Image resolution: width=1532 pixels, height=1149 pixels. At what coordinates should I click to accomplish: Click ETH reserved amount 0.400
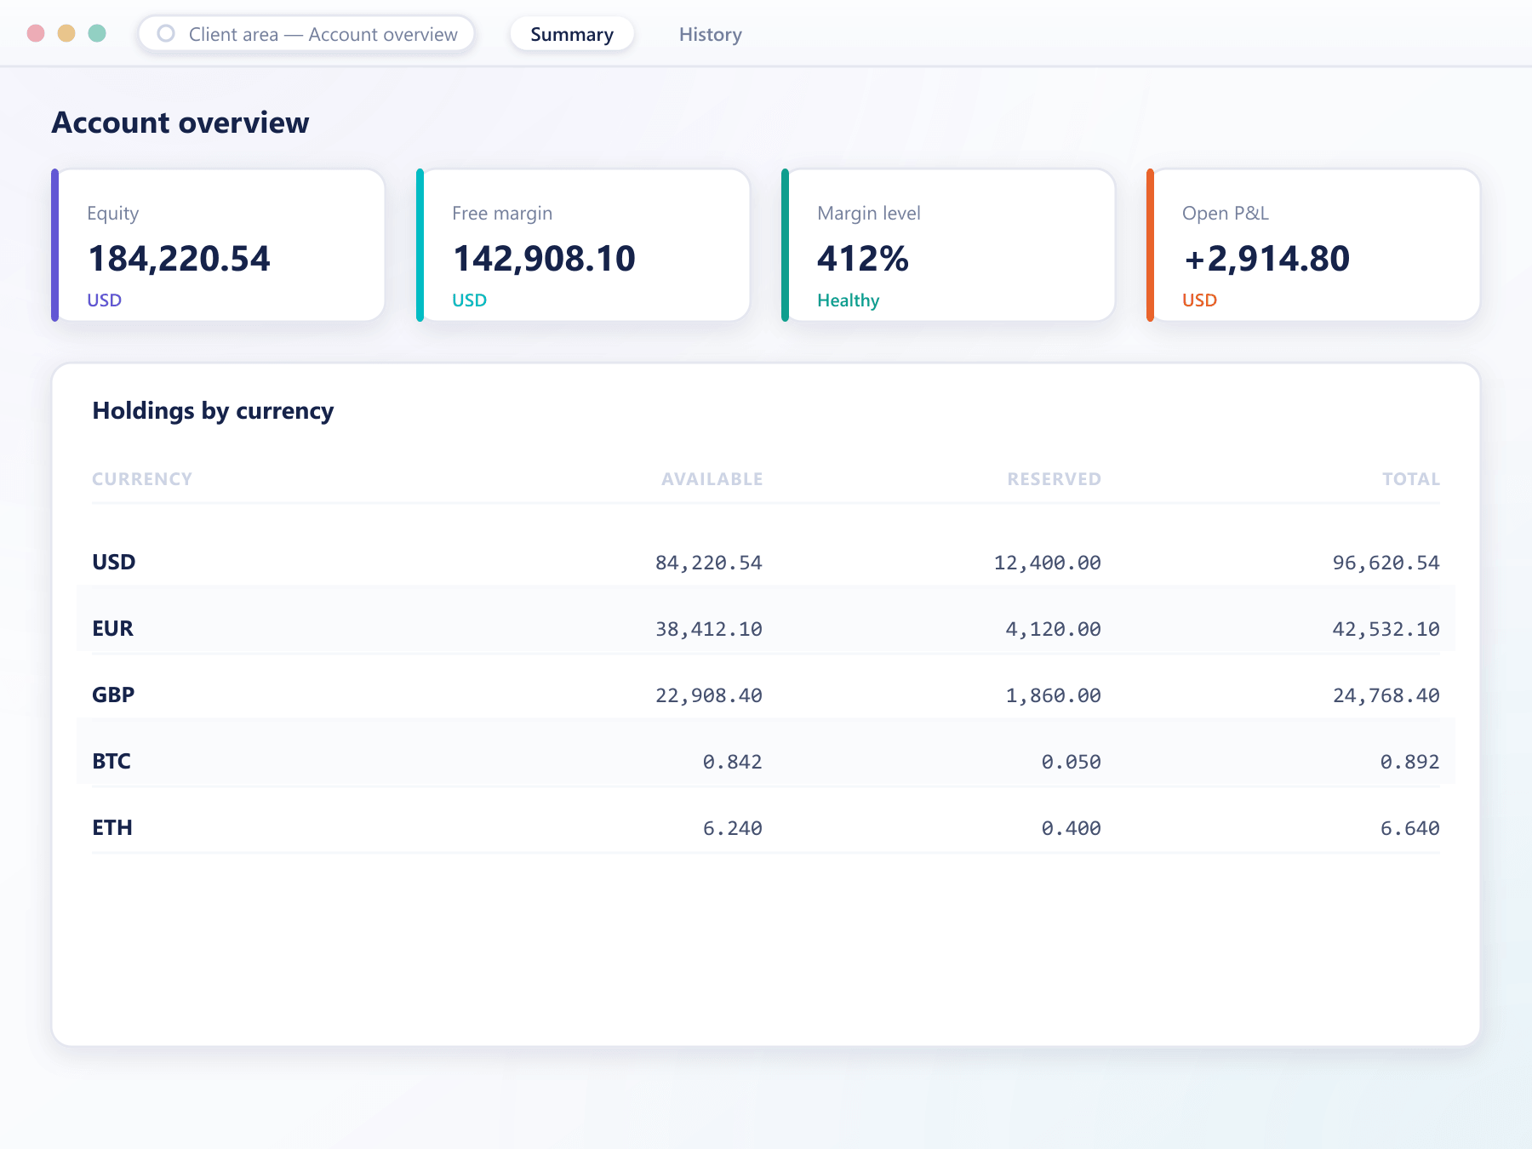[x=1072, y=828]
